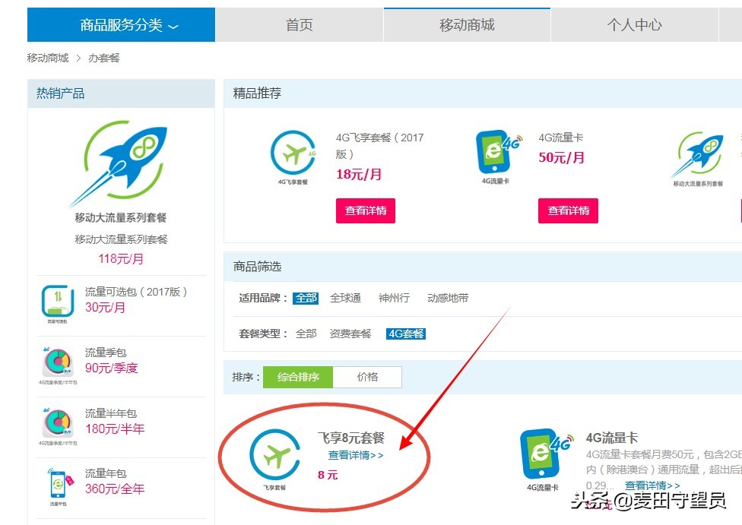Click the 360元/全年 price text

click(115, 489)
